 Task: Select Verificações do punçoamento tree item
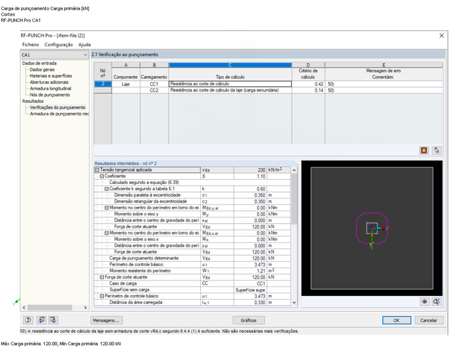coord(58,107)
